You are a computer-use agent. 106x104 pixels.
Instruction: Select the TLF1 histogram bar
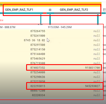coord(41,20)
